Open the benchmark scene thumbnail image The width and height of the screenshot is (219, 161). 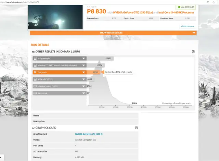[55, 17]
